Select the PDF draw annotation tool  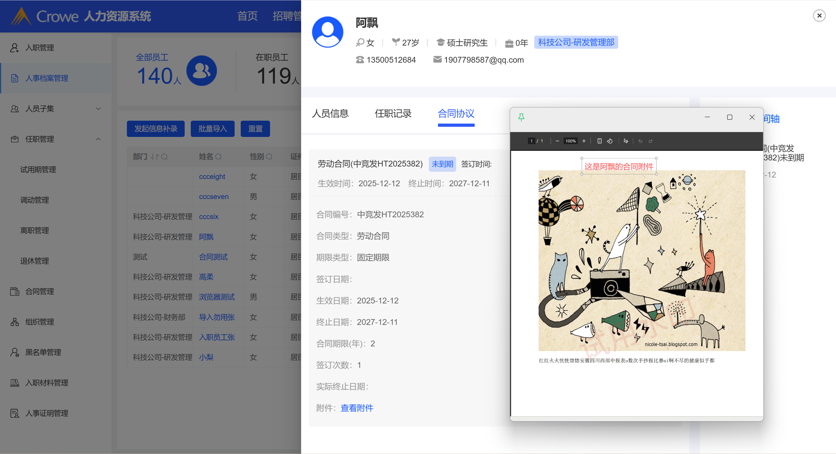point(626,141)
